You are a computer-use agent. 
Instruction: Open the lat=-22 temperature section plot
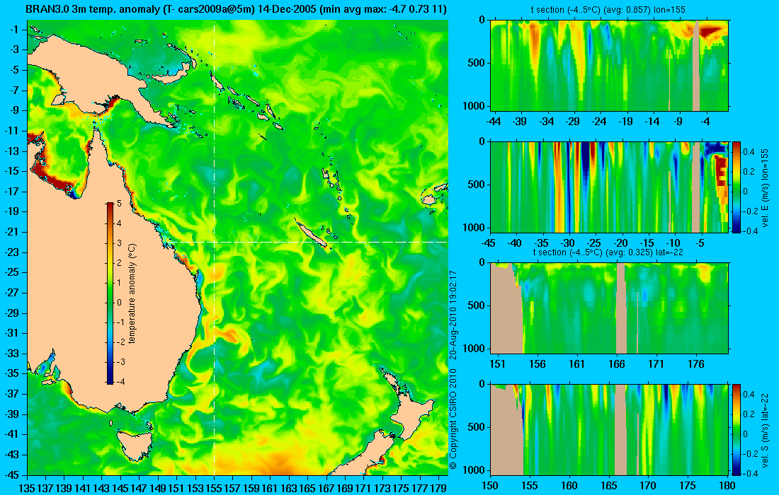610,308
